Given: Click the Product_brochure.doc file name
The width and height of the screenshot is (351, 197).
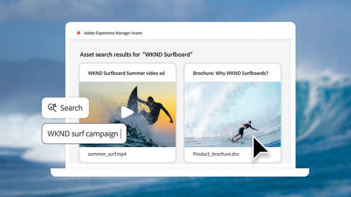Looking at the screenshot, I should click(216, 154).
